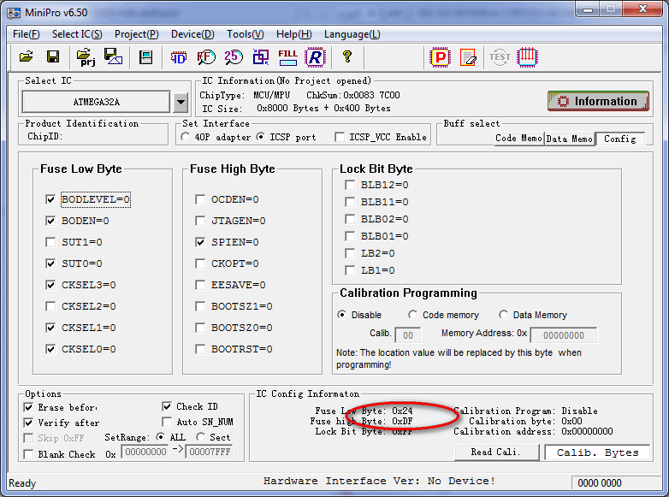Image resolution: width=669 pixels, height=497 pixels.
Task: Toggle the BLB12=0 lock bit checkbox
Action: point(350,185)
